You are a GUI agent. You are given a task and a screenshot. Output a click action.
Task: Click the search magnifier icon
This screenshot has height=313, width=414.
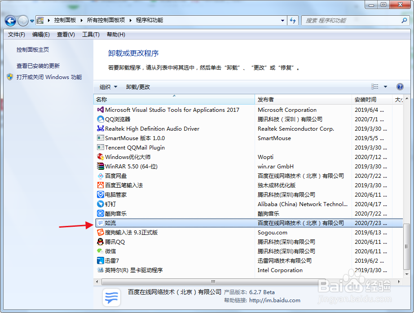point(404,20)
